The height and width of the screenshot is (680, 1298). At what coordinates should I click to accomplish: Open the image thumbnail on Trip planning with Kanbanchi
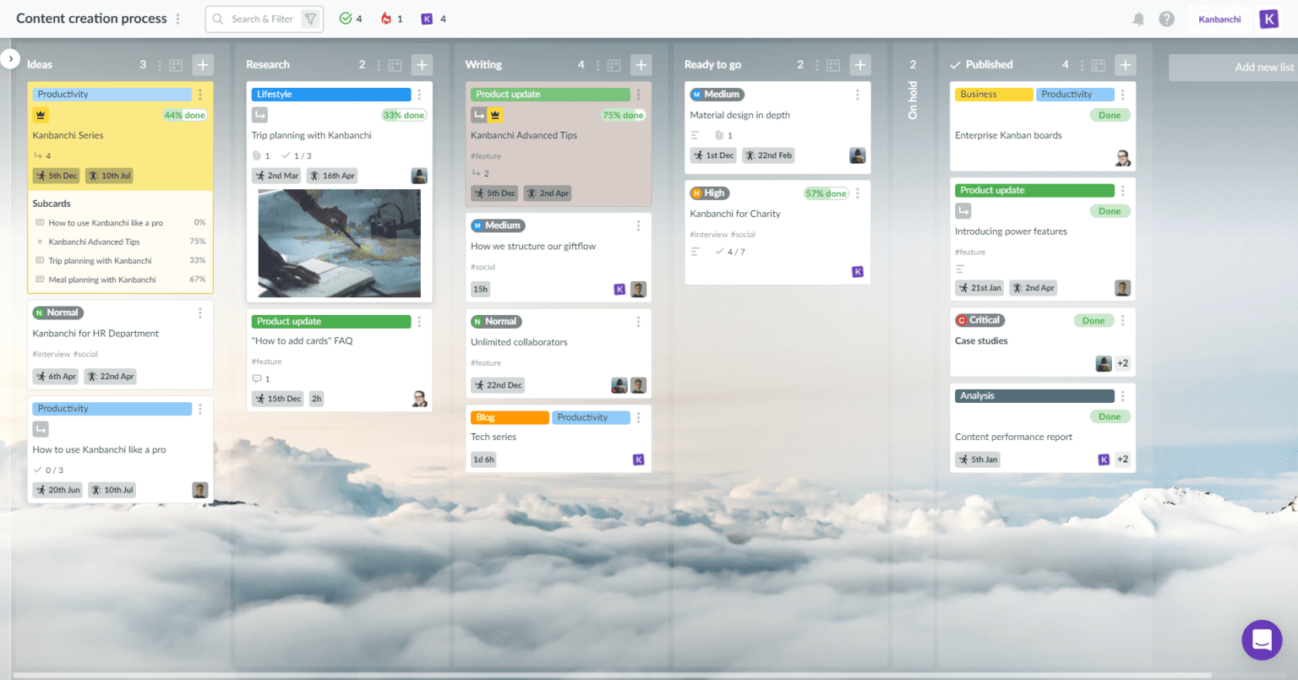point(340,243)
